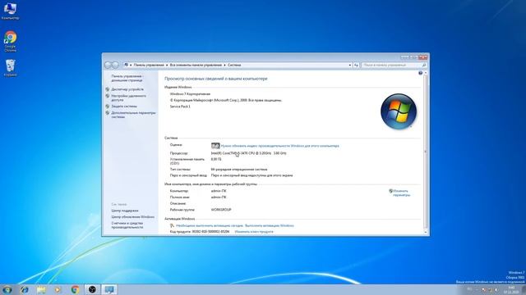This screenshot has width=526, height=295.
Task: Minimize the System window
Action: coord(404,57)
